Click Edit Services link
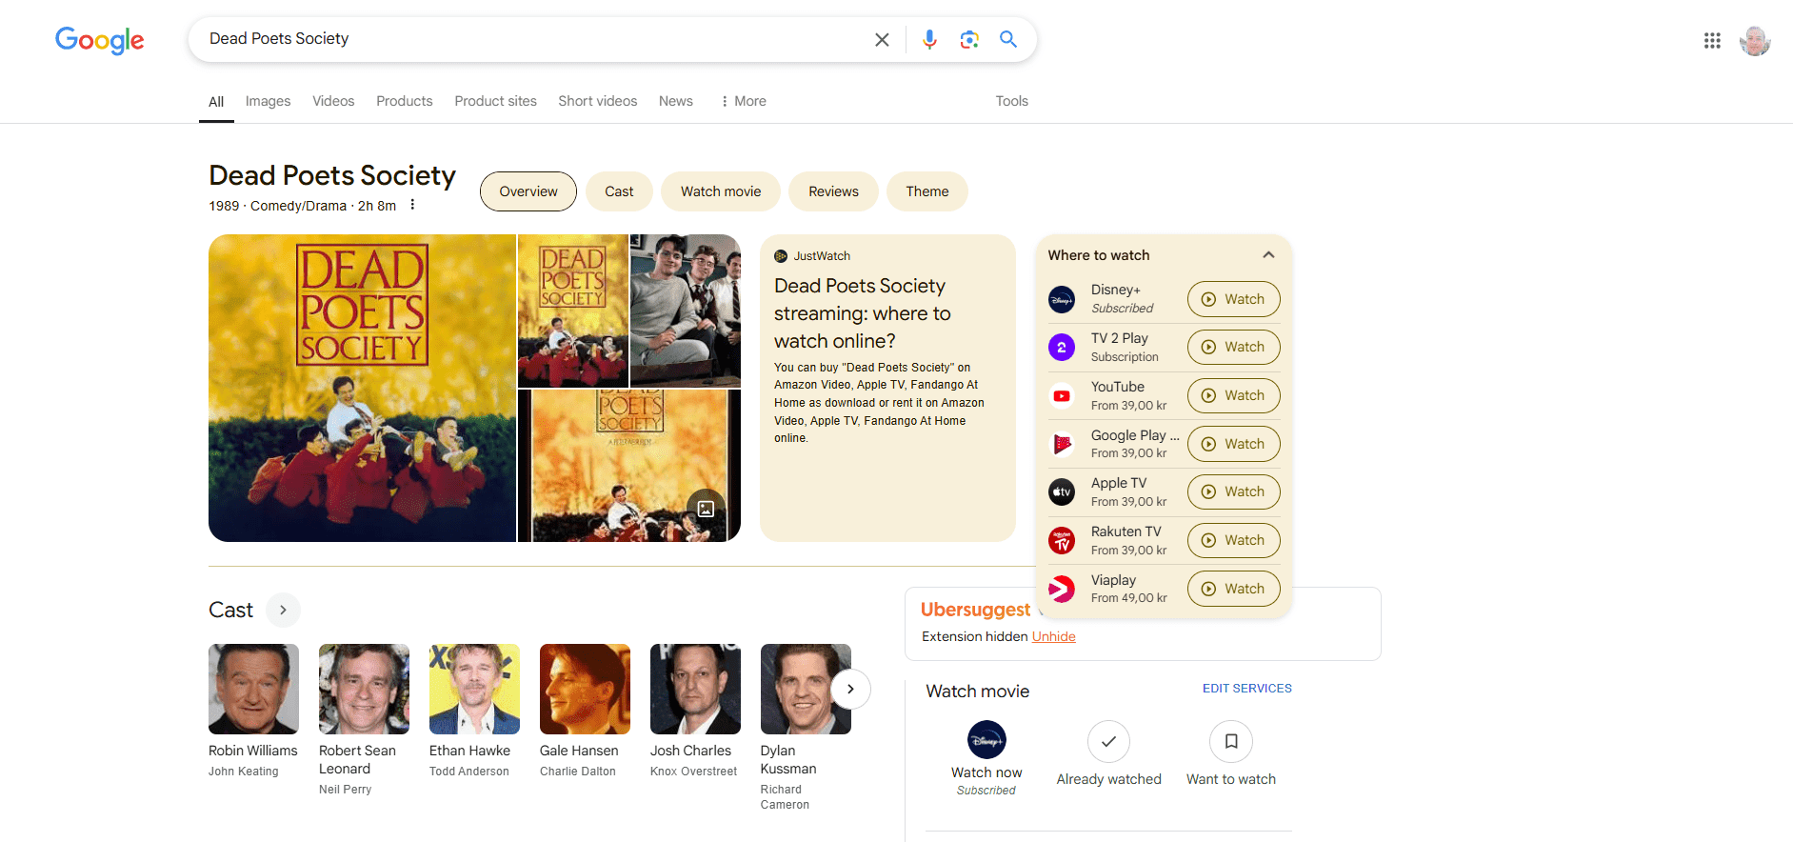 (1246, 689)
